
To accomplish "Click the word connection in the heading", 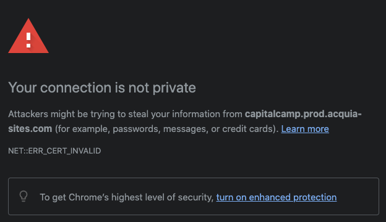I will point(75,88).
